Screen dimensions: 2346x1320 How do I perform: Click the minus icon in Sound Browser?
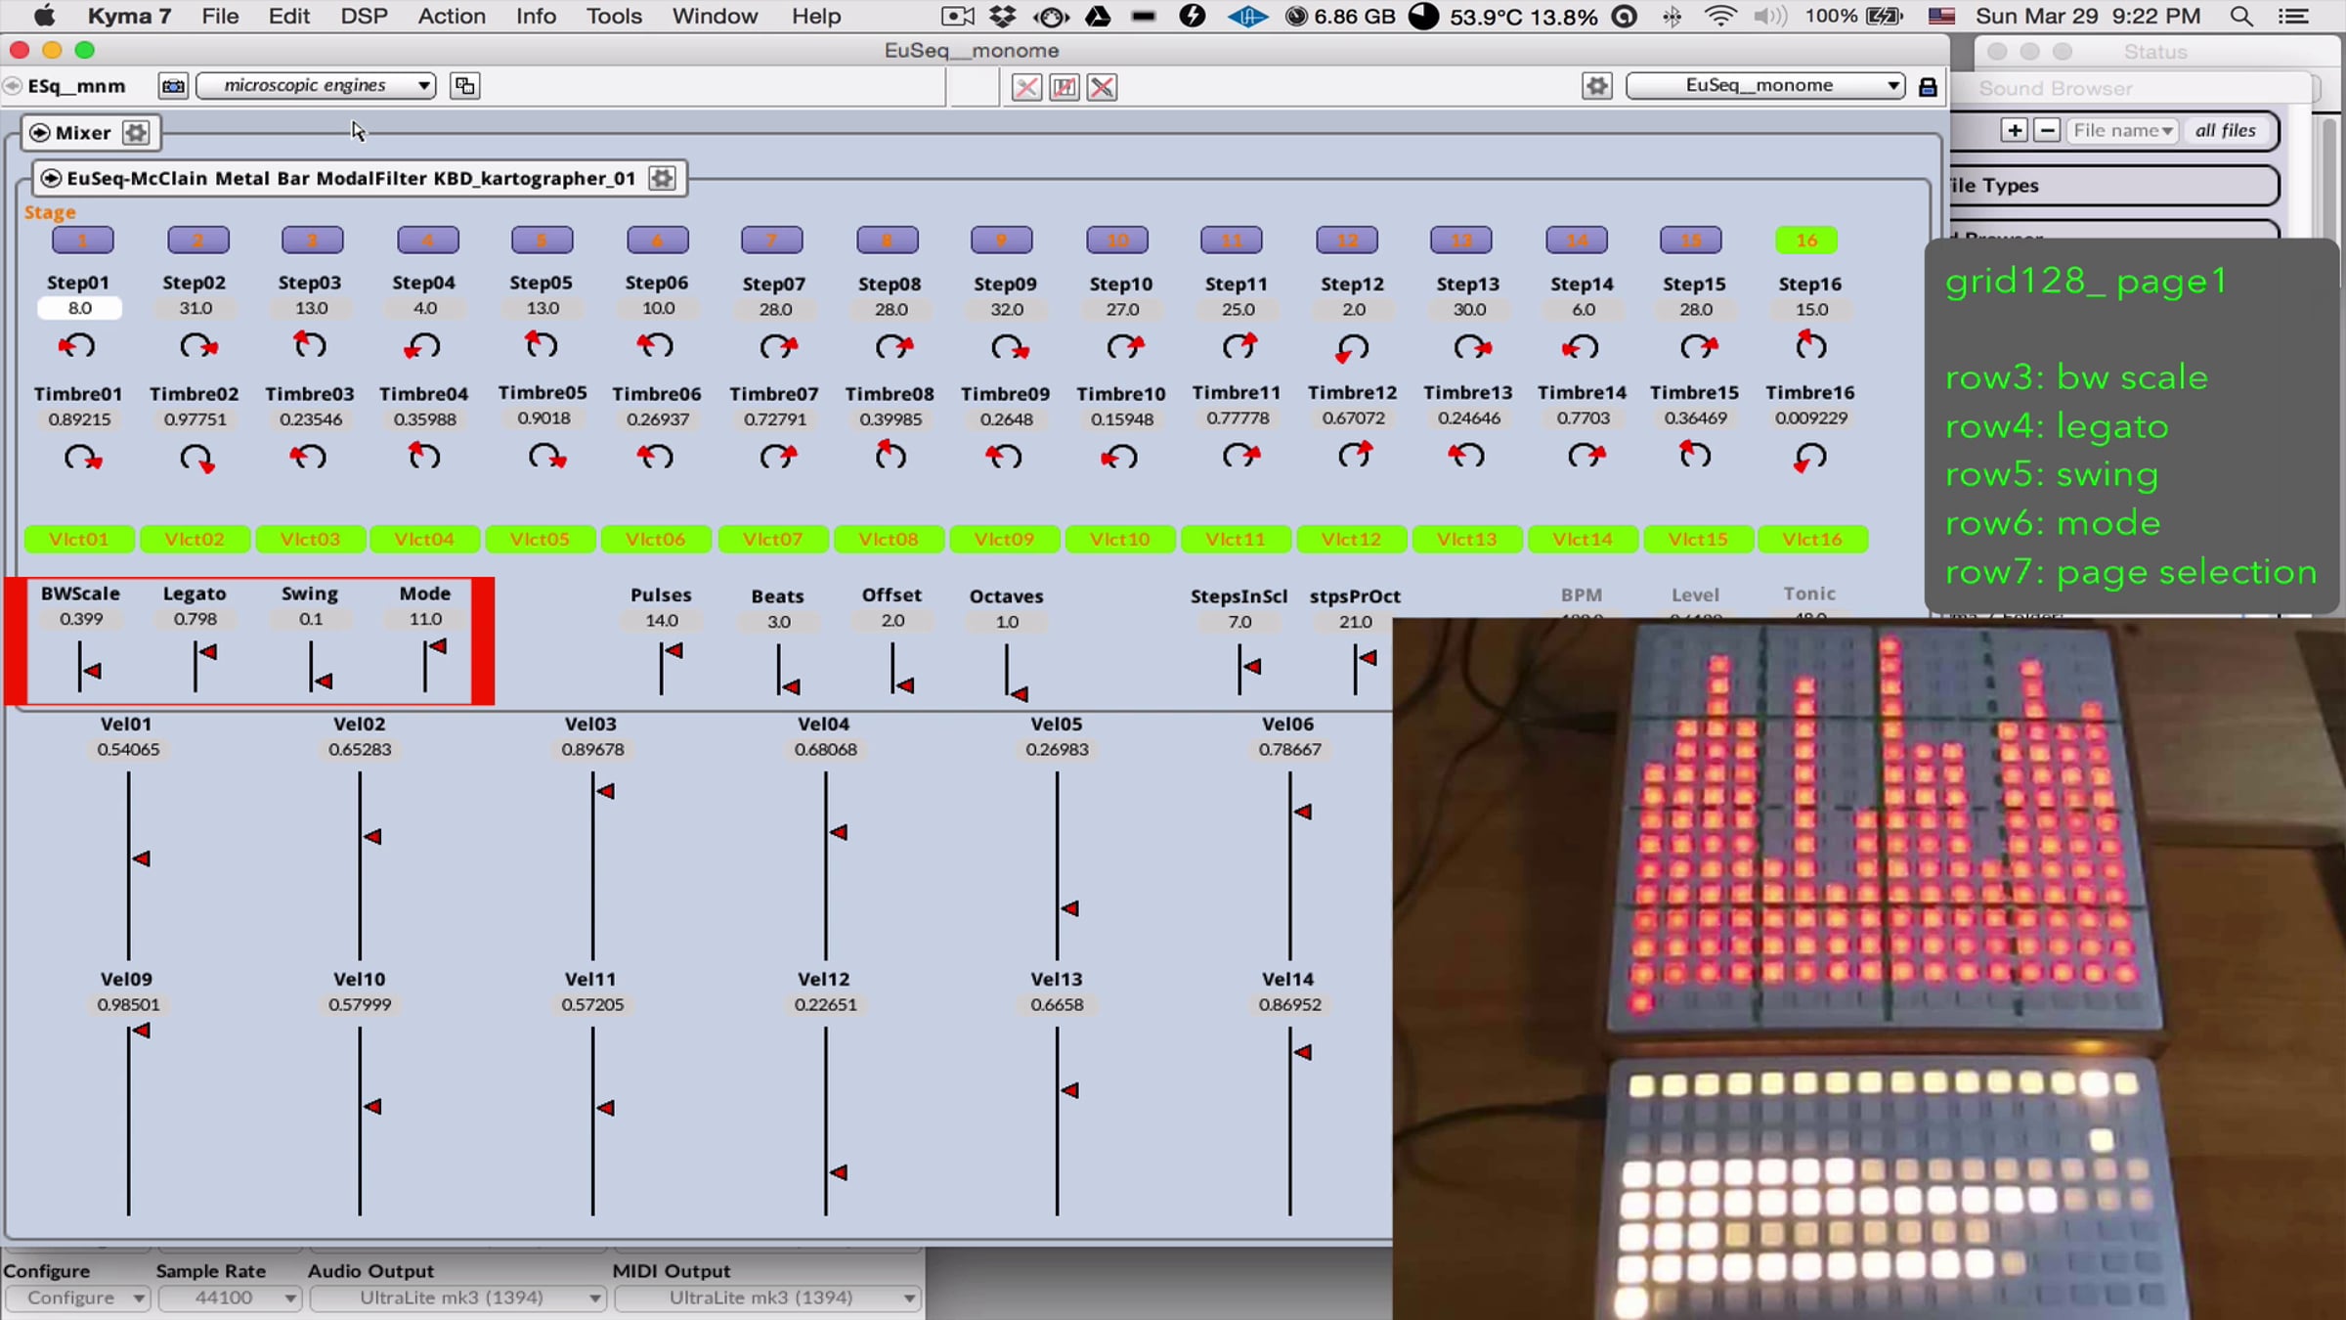point(2047,130)
